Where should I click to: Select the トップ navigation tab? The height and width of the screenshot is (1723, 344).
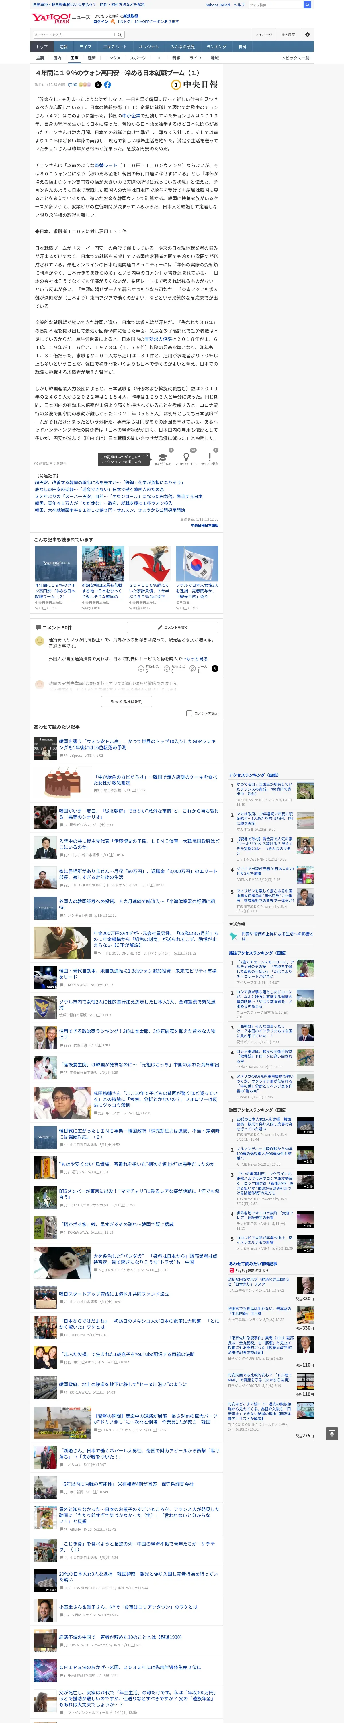[x=42, y=47]
